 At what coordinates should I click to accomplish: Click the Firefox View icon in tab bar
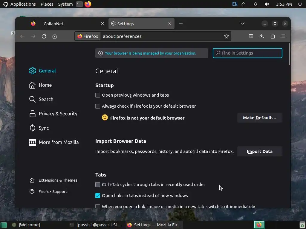(x=33, y=24)
